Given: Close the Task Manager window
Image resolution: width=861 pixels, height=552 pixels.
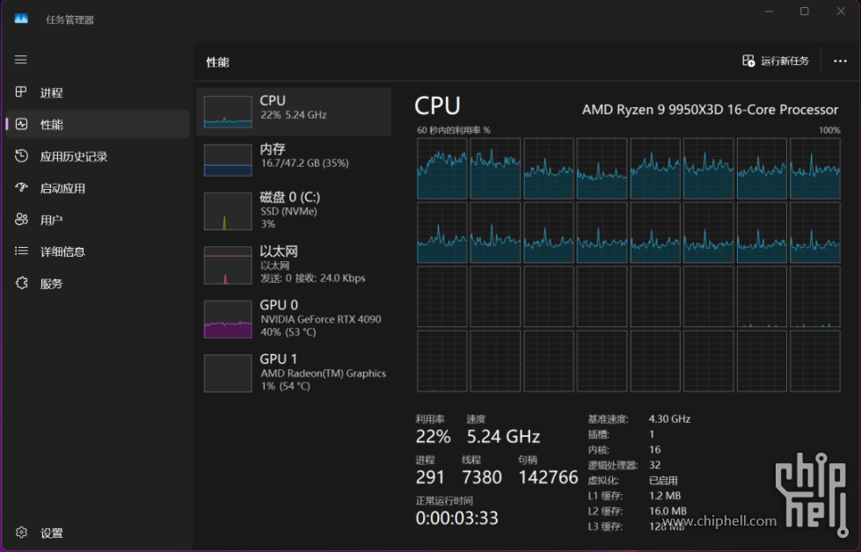Looking at the screenshot, I should (841, 11).
